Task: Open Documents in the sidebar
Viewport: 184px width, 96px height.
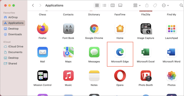Action: pos(14,52)
